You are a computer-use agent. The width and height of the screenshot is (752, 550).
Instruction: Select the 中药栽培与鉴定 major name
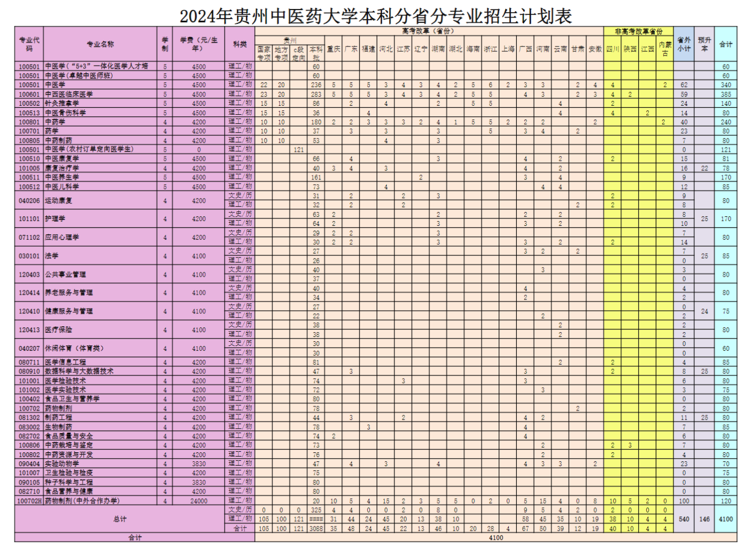(x=69, y=445)
